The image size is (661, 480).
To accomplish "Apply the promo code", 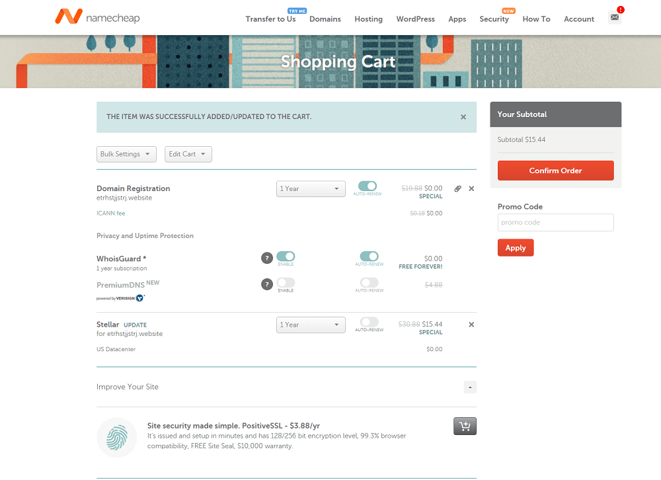I will (516, 247).
